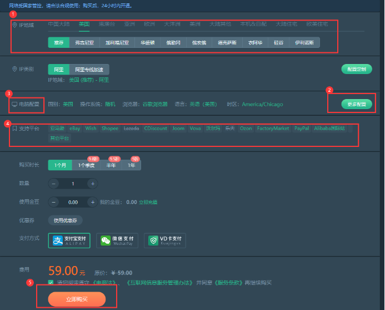Screen dimensions: 385x310
Task: Open the 欧洲 region tab
Action: (x=149, y=24)
